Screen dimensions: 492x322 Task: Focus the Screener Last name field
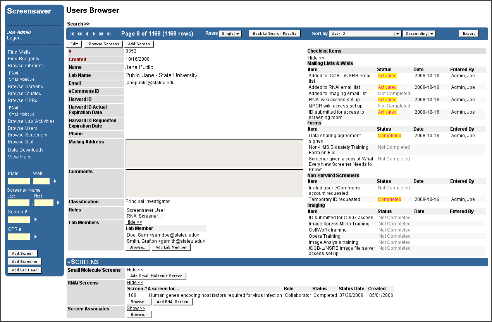click(x=19, y=203)
